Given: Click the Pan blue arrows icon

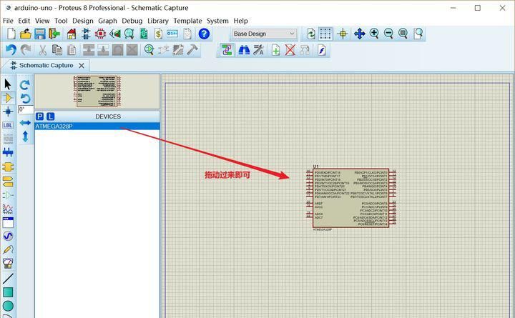Looking at the screenshot, I should pyautogui.click(x=360, y=34).
